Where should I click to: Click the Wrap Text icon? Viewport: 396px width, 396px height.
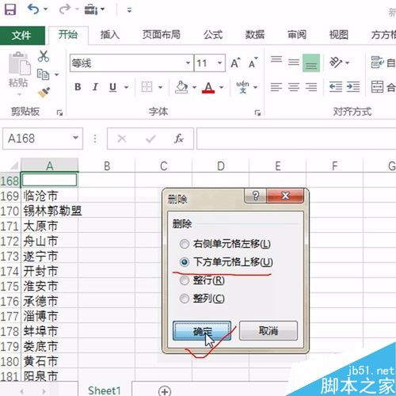tap(378, 63)
